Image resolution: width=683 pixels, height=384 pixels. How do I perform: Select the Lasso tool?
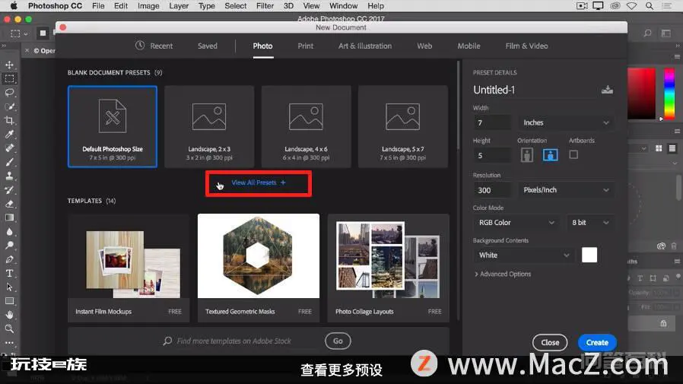[9, 93]
